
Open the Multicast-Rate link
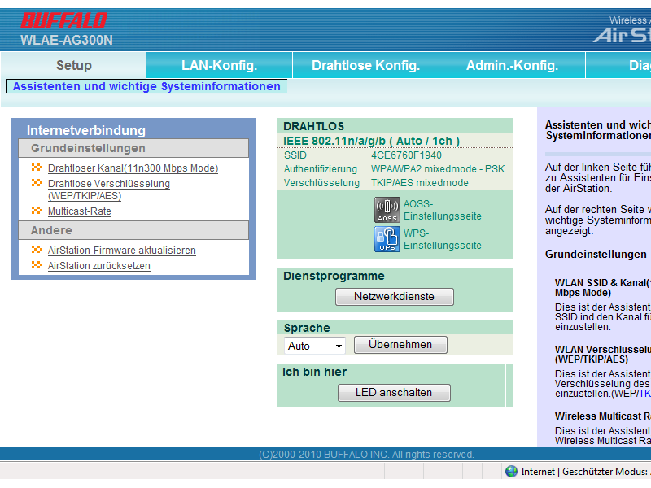tap(79, 211)
